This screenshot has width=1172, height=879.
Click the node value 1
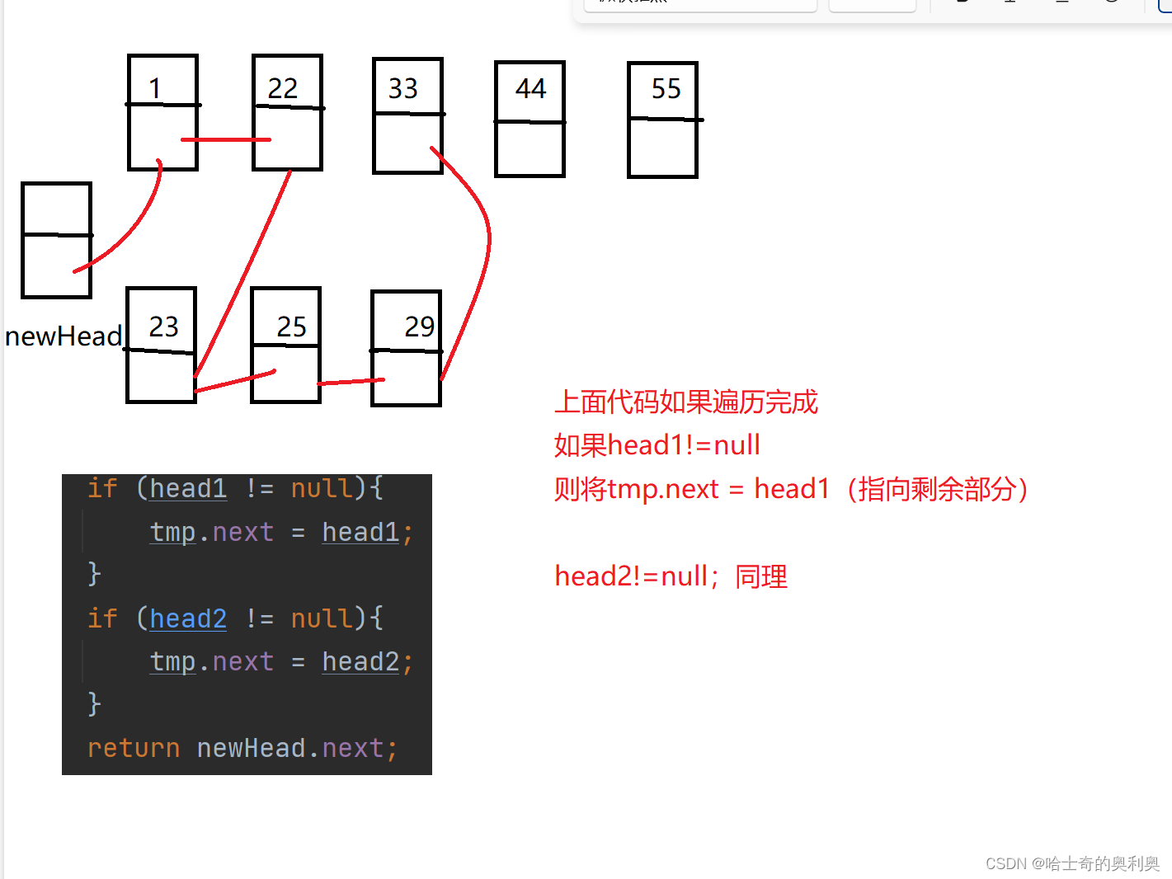click(x=155, y=88)
